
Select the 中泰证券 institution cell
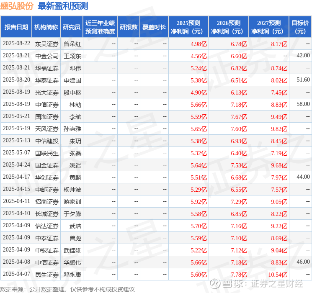47,238
